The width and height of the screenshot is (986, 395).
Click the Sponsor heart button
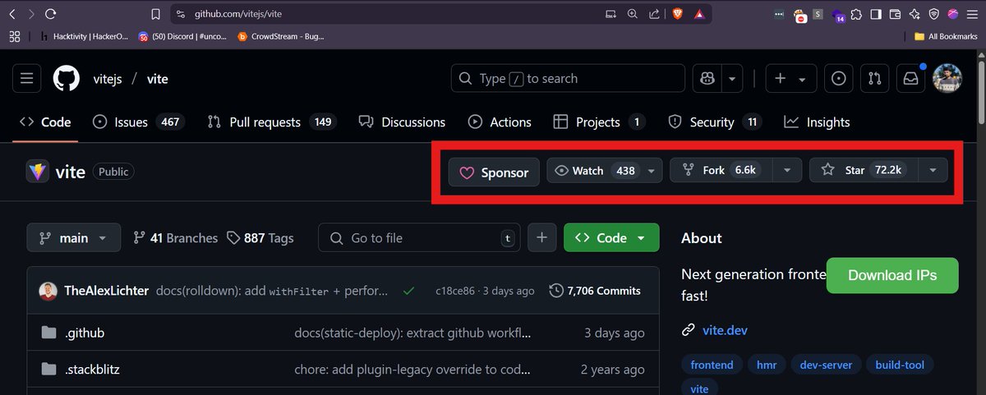494,172
